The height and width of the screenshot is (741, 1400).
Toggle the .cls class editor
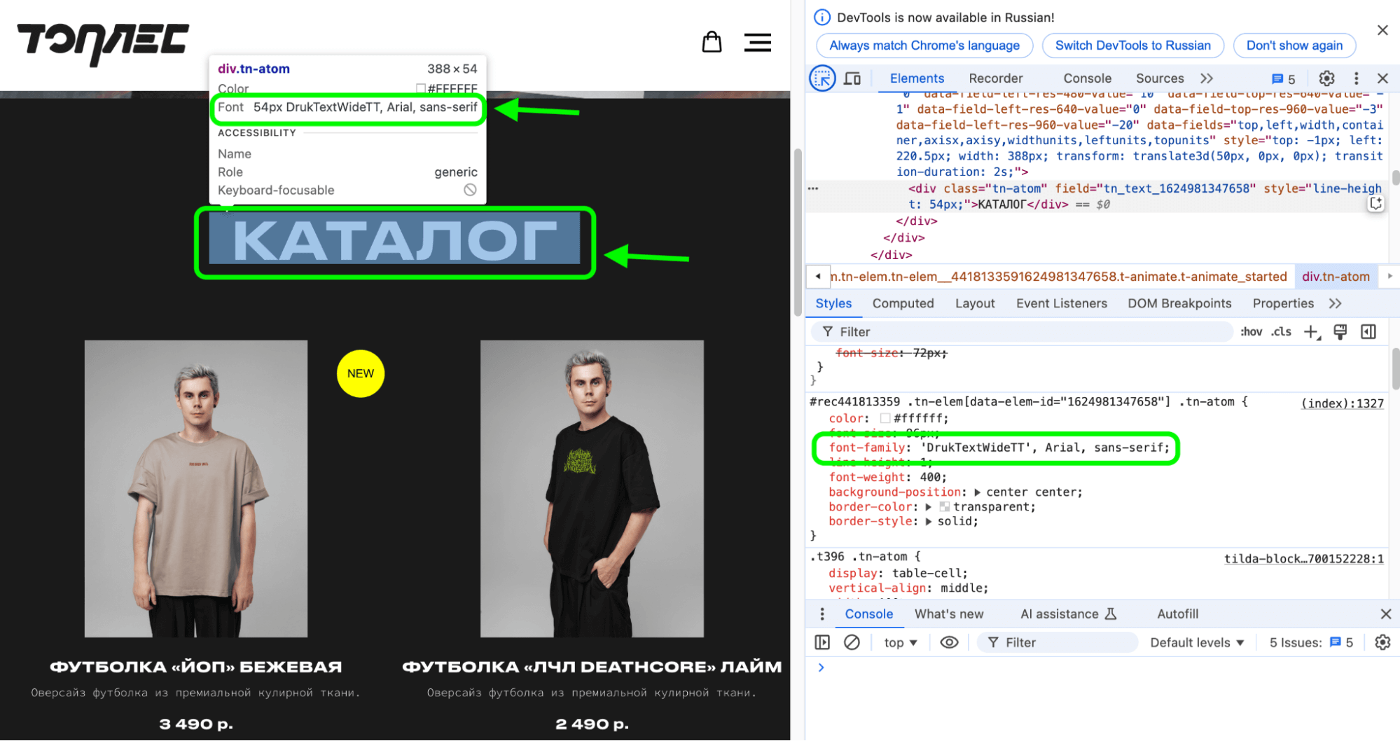click(1282, 332)
